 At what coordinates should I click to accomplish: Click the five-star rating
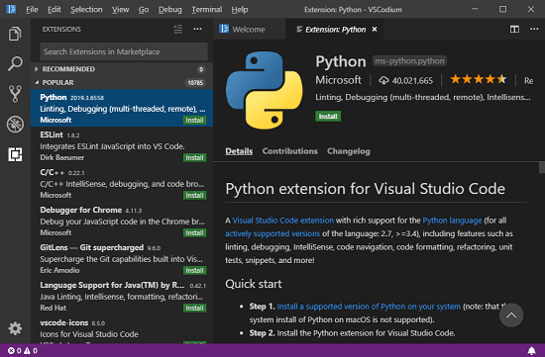point(479,79)
